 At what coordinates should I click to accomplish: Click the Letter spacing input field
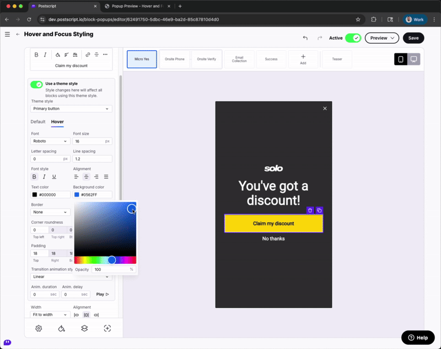coord(50,159)
